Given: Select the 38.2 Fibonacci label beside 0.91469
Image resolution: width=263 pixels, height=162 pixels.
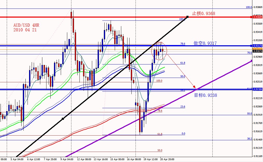Looking at the screenshot, I should [x=249, y=139].
